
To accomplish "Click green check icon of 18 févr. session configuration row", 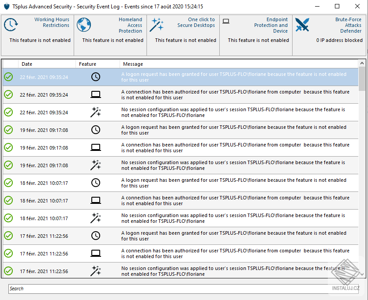I will click(8, 218).
